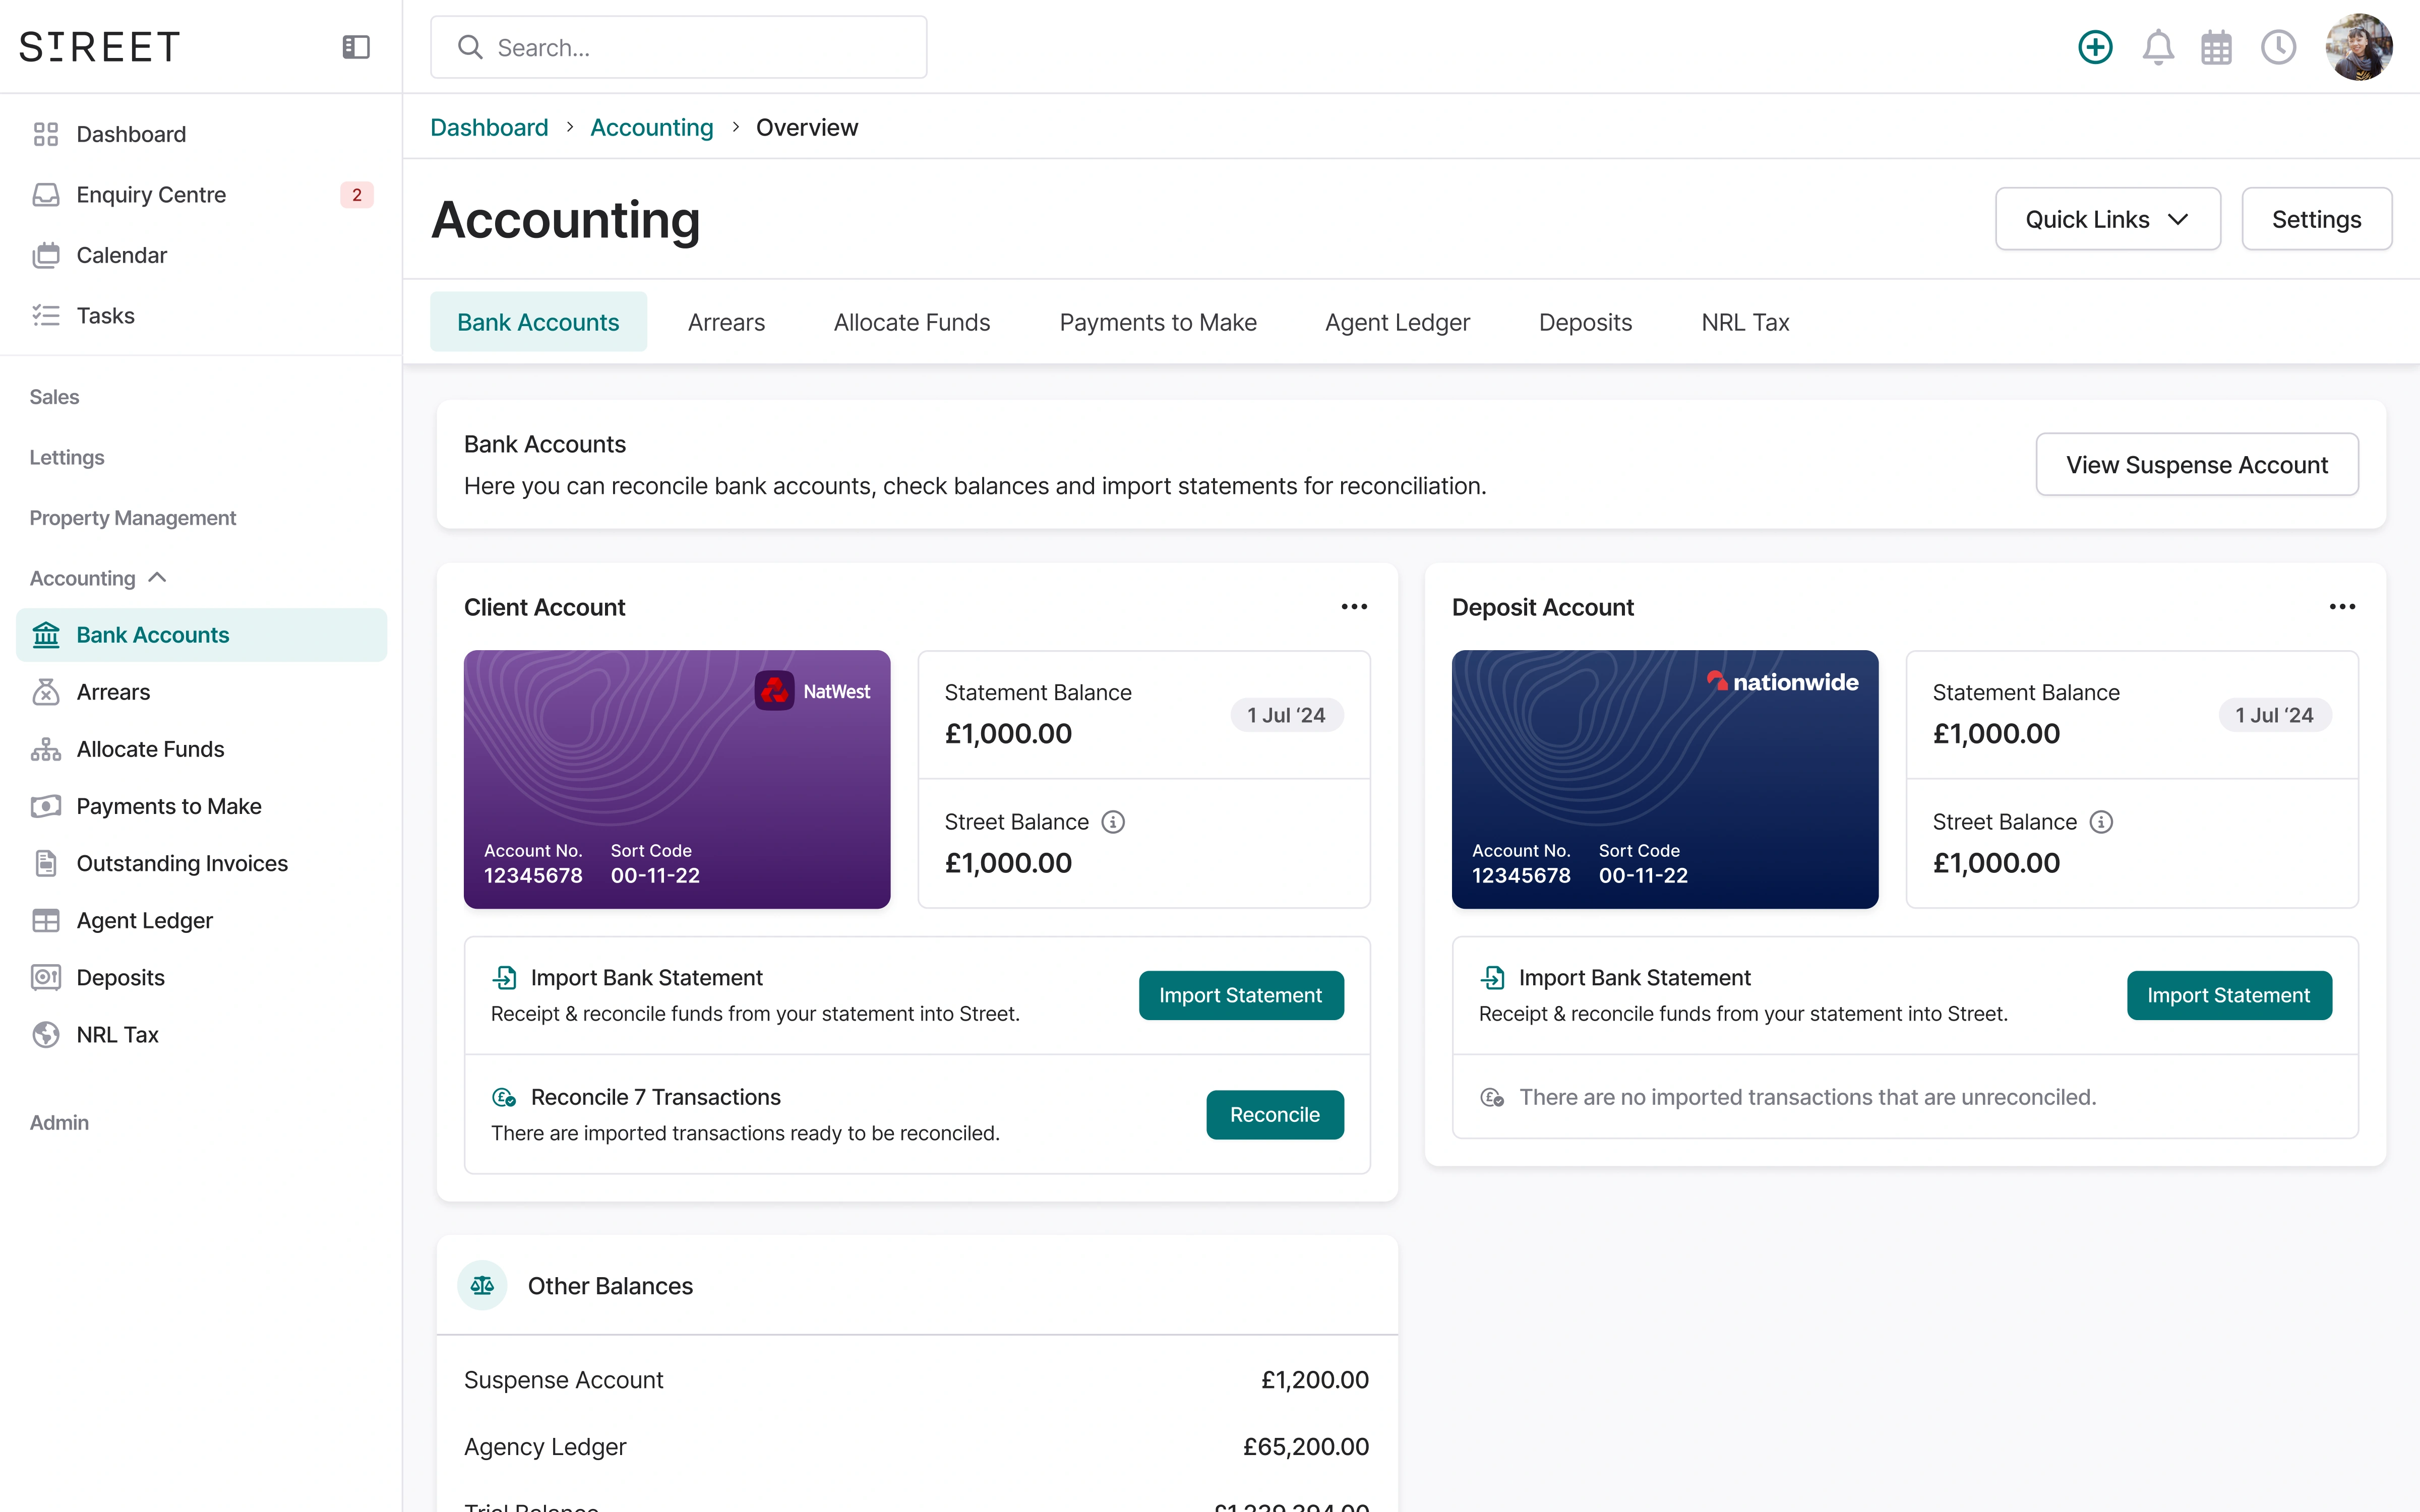
Task: Open the three-dot menu on Deposit Account card
Action: click(2343, 606)
